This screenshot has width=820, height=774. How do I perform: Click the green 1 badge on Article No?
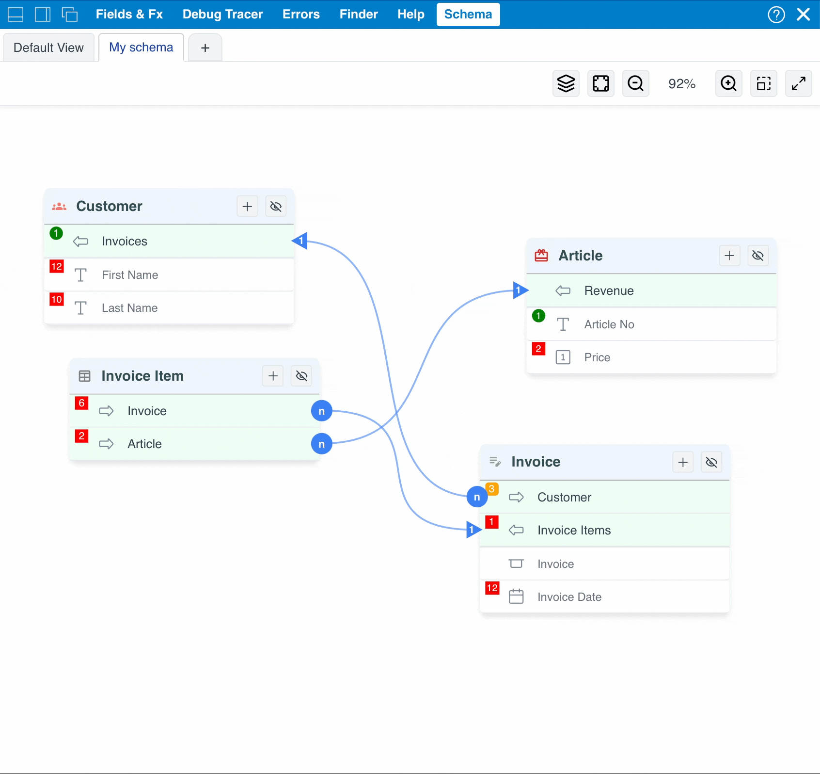(x=538, y=316)
